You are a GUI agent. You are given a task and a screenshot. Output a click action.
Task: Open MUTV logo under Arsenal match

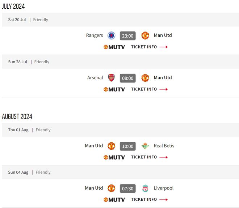point(114,89)
